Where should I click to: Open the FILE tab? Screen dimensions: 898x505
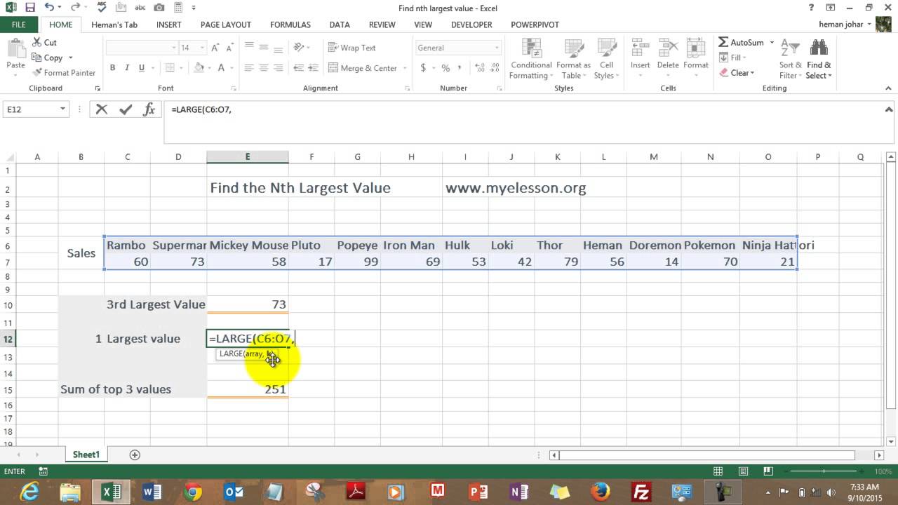pos(19,25)
